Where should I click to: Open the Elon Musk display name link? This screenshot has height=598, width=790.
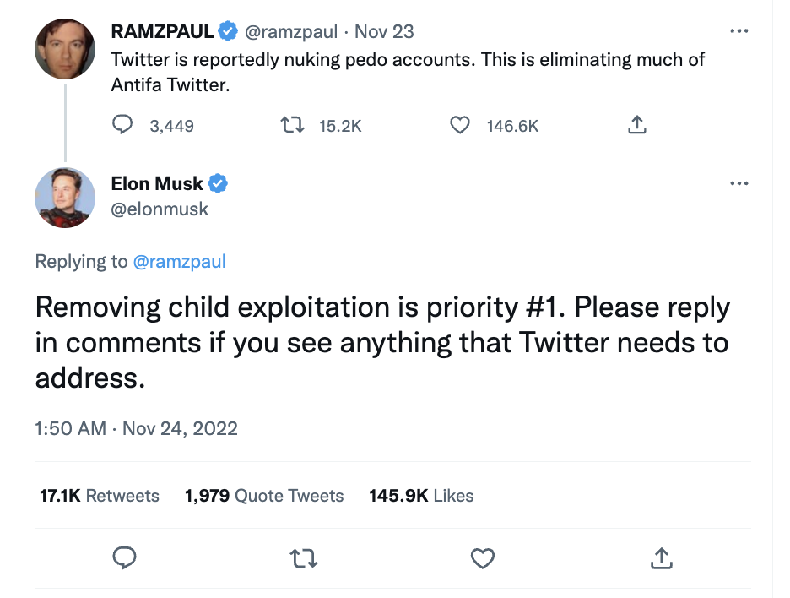coord(157,183)
